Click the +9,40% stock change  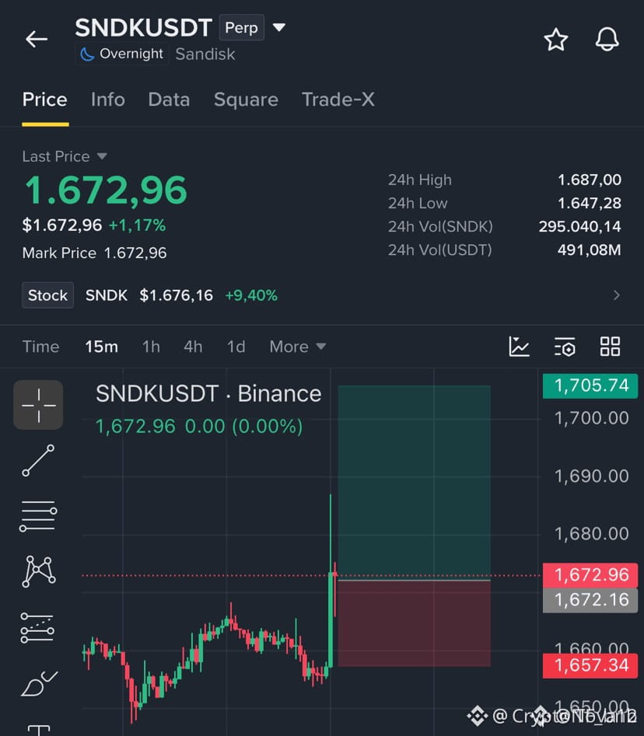tap(251, 295)
